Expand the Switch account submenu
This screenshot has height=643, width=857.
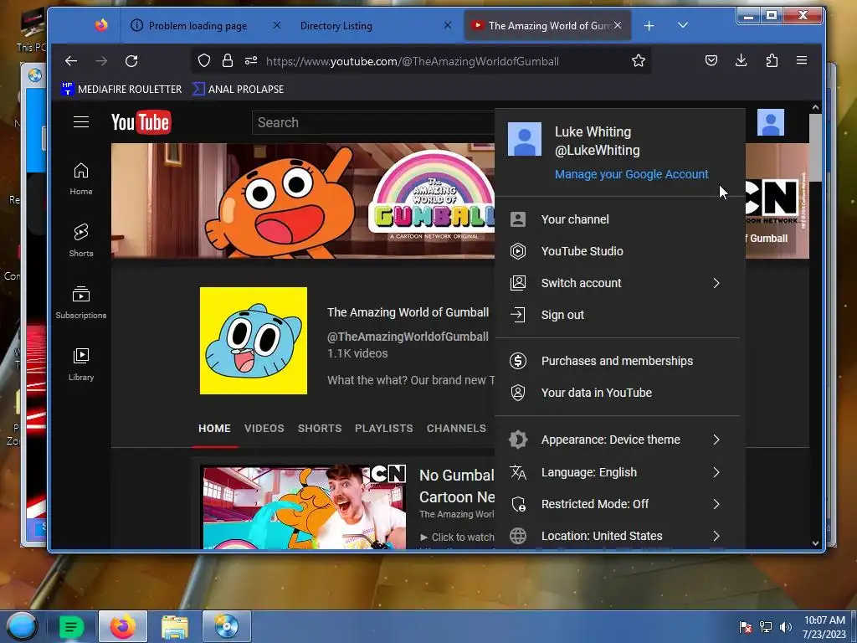(617, 283)
